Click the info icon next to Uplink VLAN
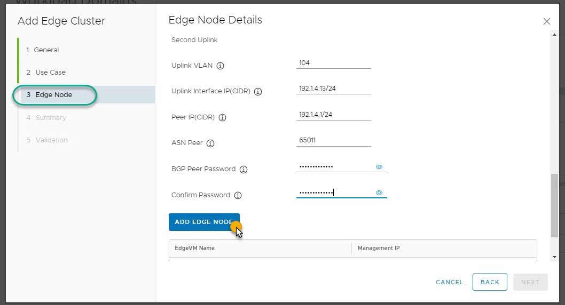Screen dimensions: 565x305 (221, 66)
